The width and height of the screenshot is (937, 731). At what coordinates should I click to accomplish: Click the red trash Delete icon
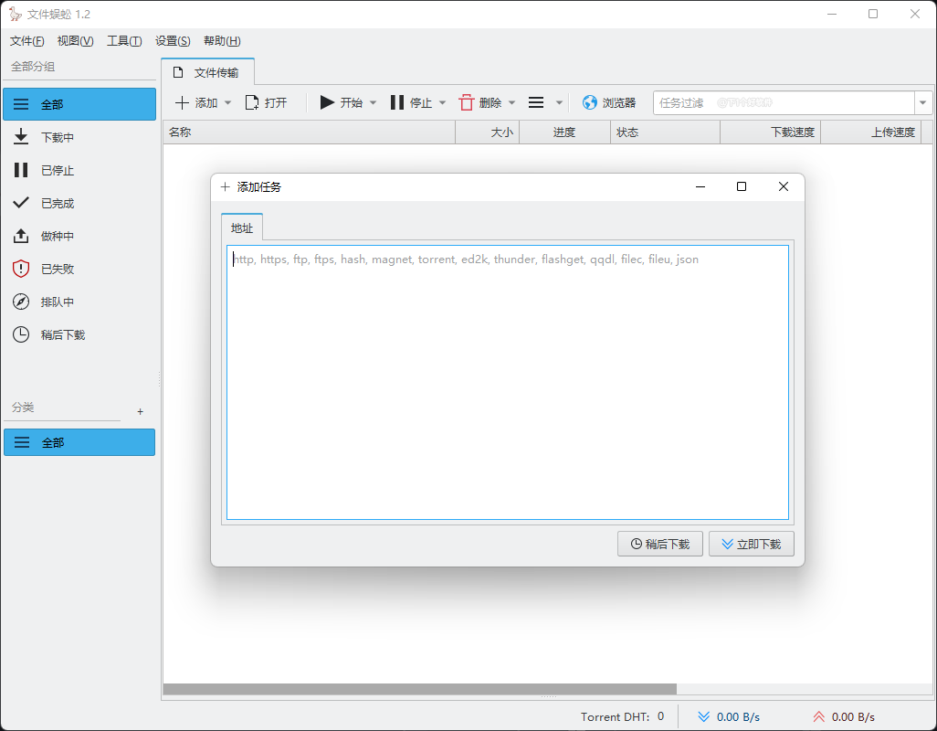pos(466,103)
